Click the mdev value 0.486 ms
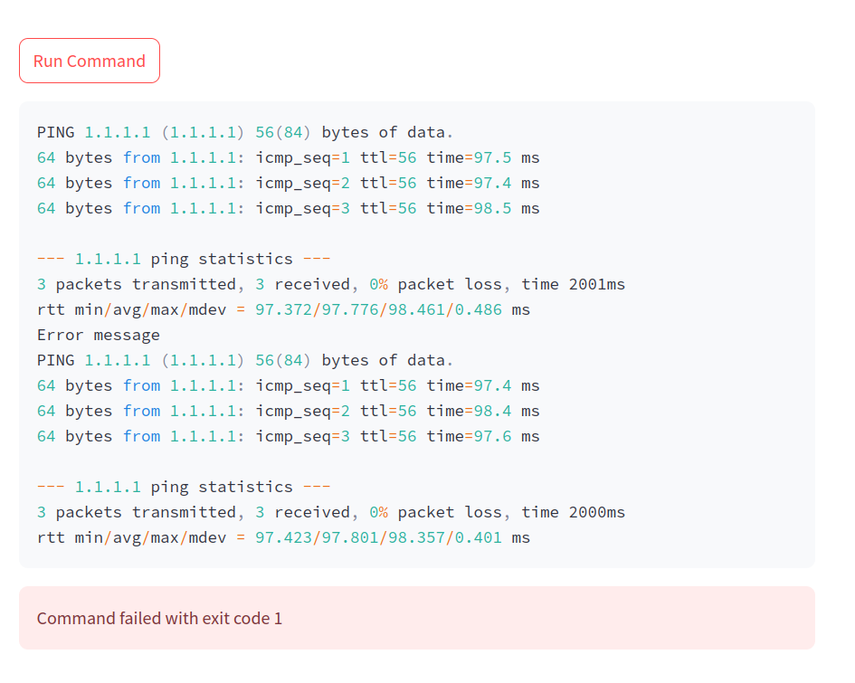 coord(478,309)
